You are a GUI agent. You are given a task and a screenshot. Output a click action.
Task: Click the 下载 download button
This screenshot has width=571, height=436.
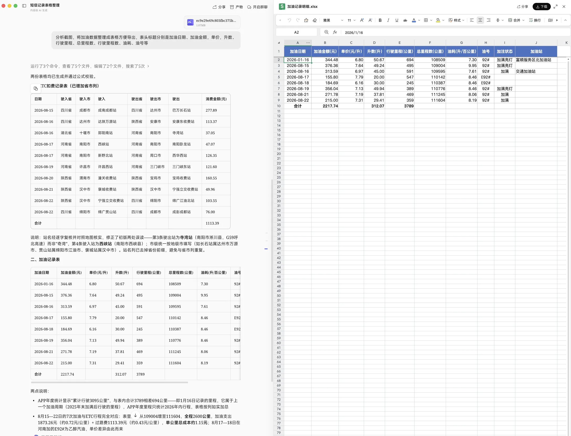click(x=542, y=7)
